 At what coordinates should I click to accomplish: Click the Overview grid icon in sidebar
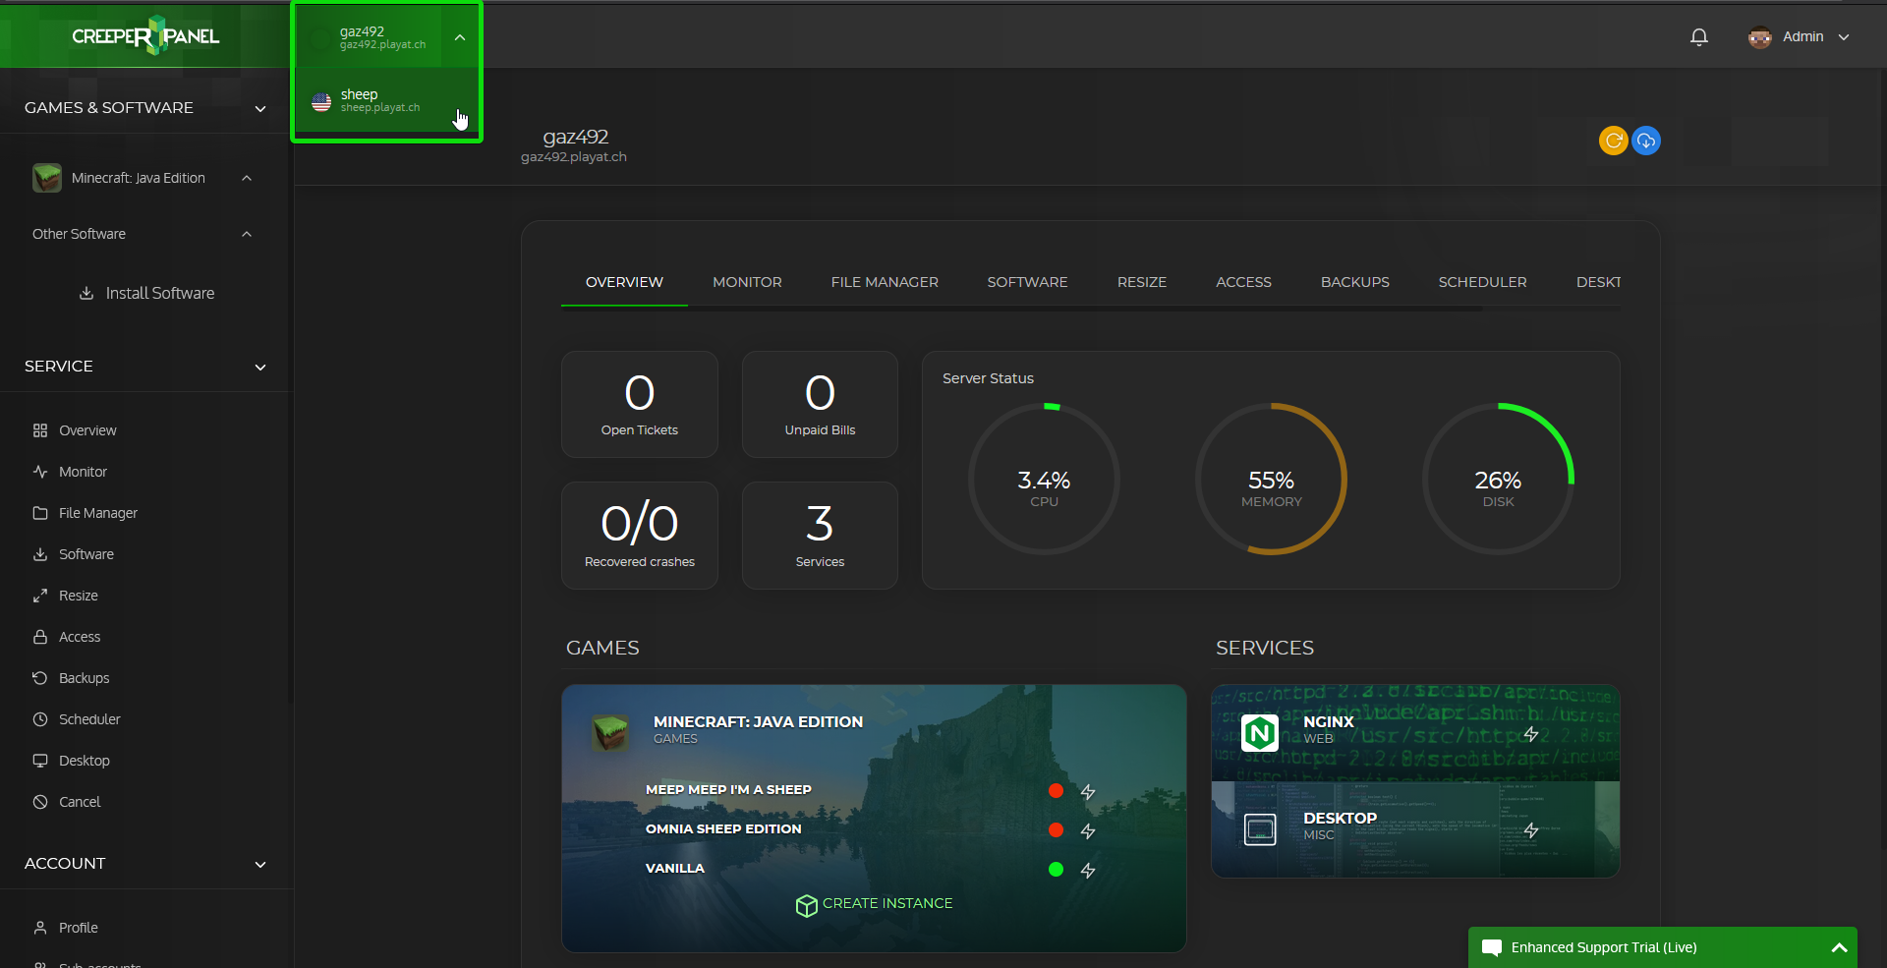[40, 430]
